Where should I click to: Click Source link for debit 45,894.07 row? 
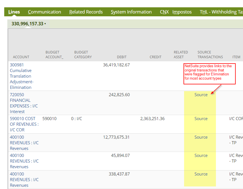(201, 156)
